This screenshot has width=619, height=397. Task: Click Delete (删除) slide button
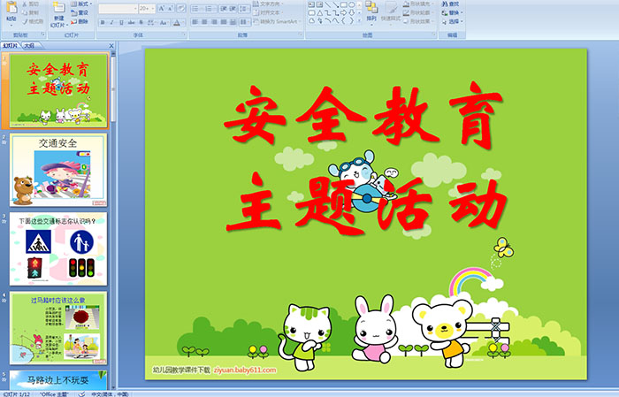80,21
